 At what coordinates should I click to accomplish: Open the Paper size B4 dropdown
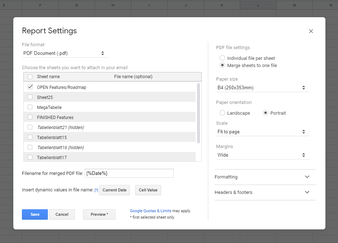[262, 88]
